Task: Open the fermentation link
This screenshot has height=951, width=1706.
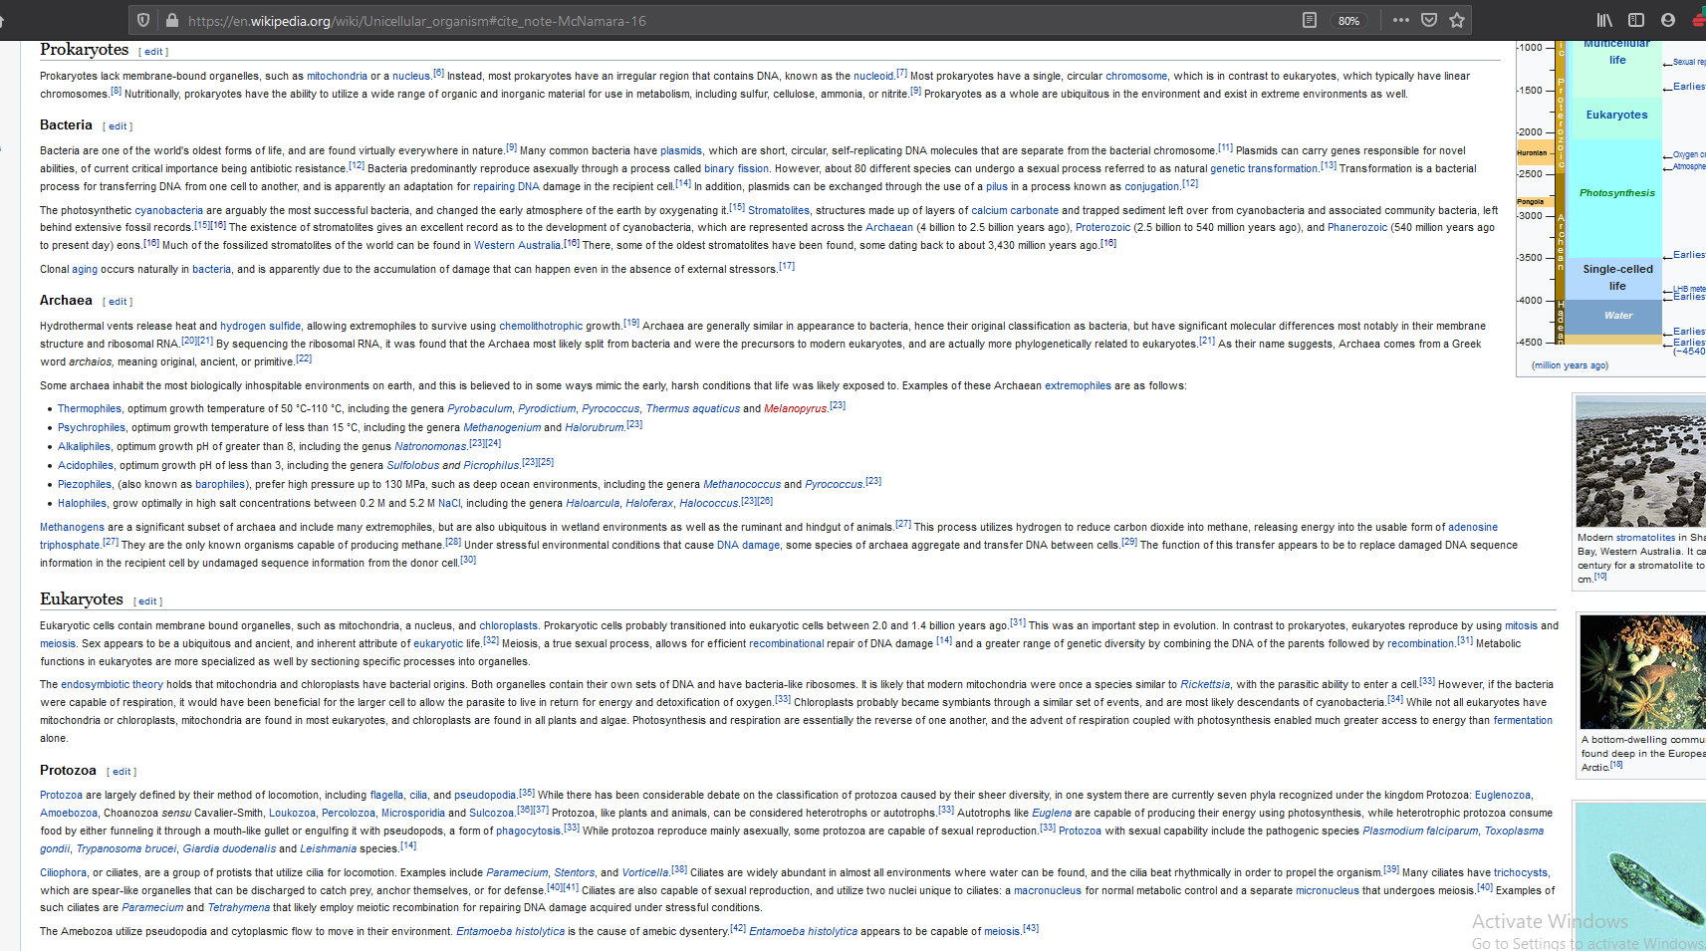Action: click(1523, 721)
